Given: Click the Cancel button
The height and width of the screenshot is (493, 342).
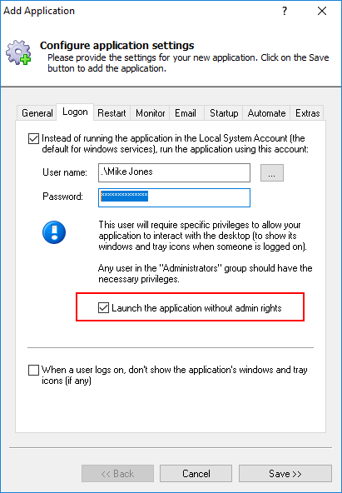Looking at the screenshot, I should (196, 474).
